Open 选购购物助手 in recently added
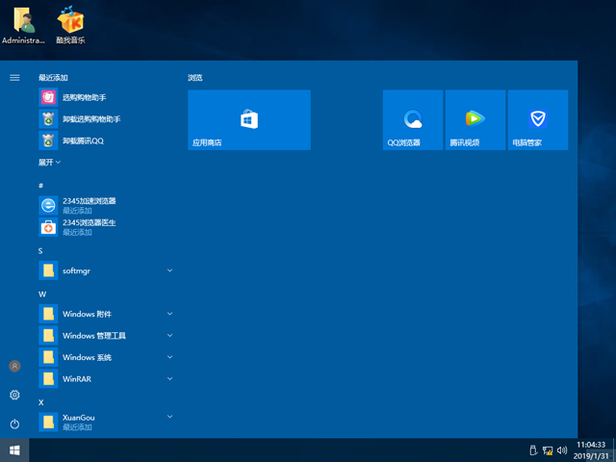616x462 pixels. point(85,97)
